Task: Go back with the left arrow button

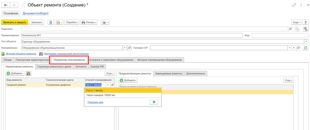Action: tap(6, 5)
